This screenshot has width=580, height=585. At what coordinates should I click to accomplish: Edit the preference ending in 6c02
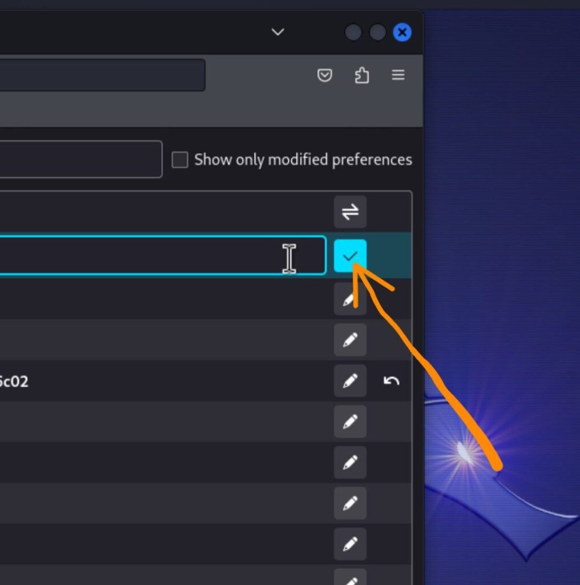pyautogui.click(x=350, y=380)
